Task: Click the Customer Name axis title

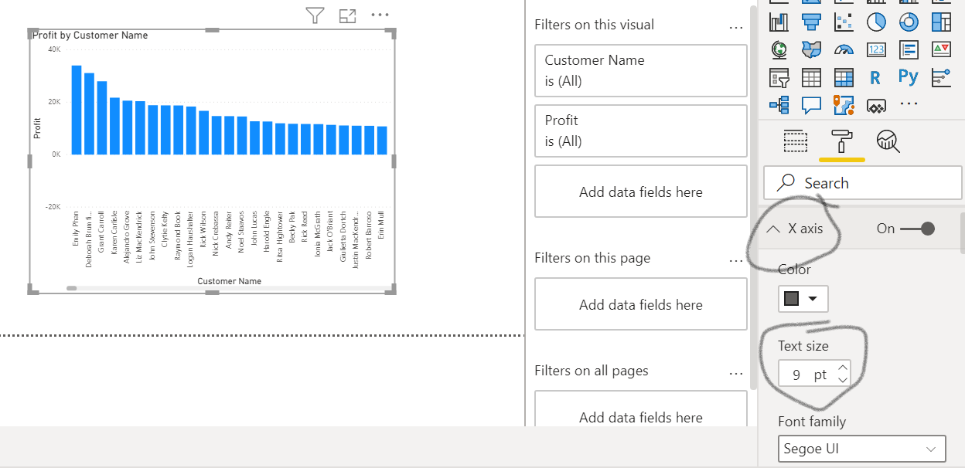Action: pyautogui.click(x=229, y=281)
